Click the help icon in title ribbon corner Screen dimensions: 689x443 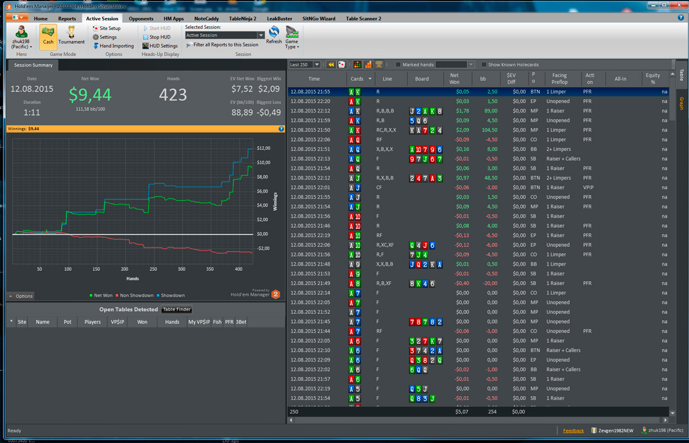coord(681,18)
